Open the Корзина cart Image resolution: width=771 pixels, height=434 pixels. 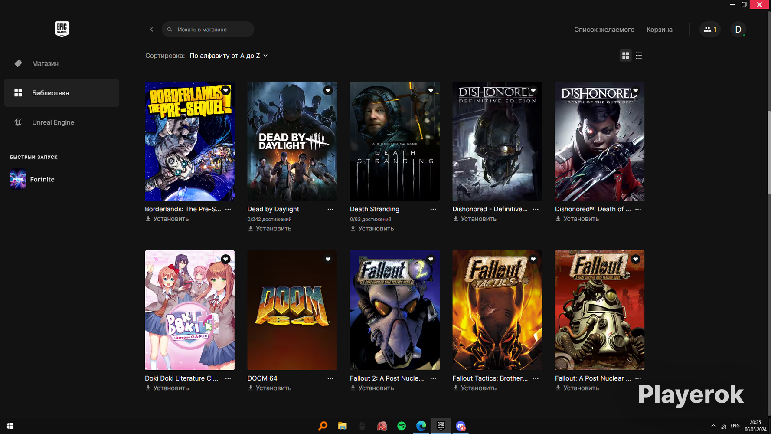659,30
